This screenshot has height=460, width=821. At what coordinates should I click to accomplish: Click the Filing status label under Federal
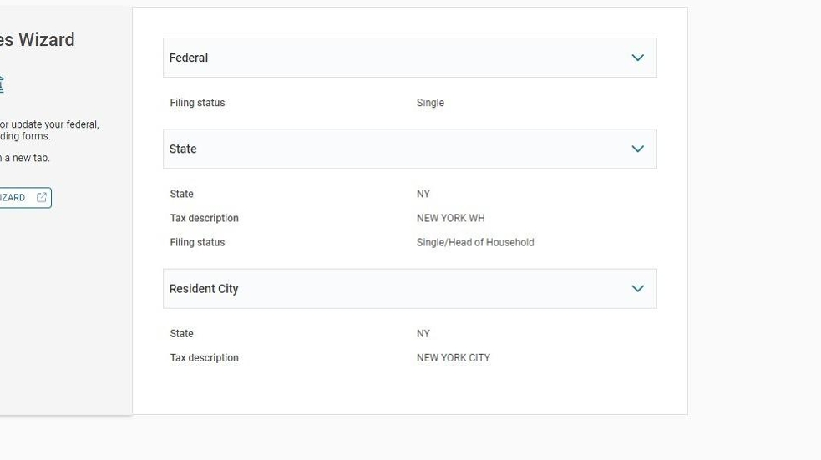coord(197,103)
